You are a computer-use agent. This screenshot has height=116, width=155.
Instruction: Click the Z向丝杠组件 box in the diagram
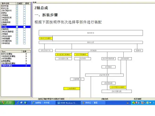pos(104,75)
